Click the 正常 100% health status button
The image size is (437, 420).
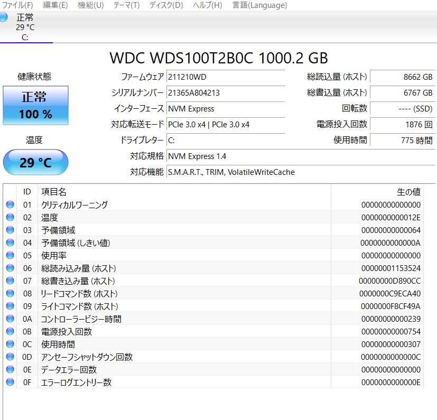click(x=35, y=105)
